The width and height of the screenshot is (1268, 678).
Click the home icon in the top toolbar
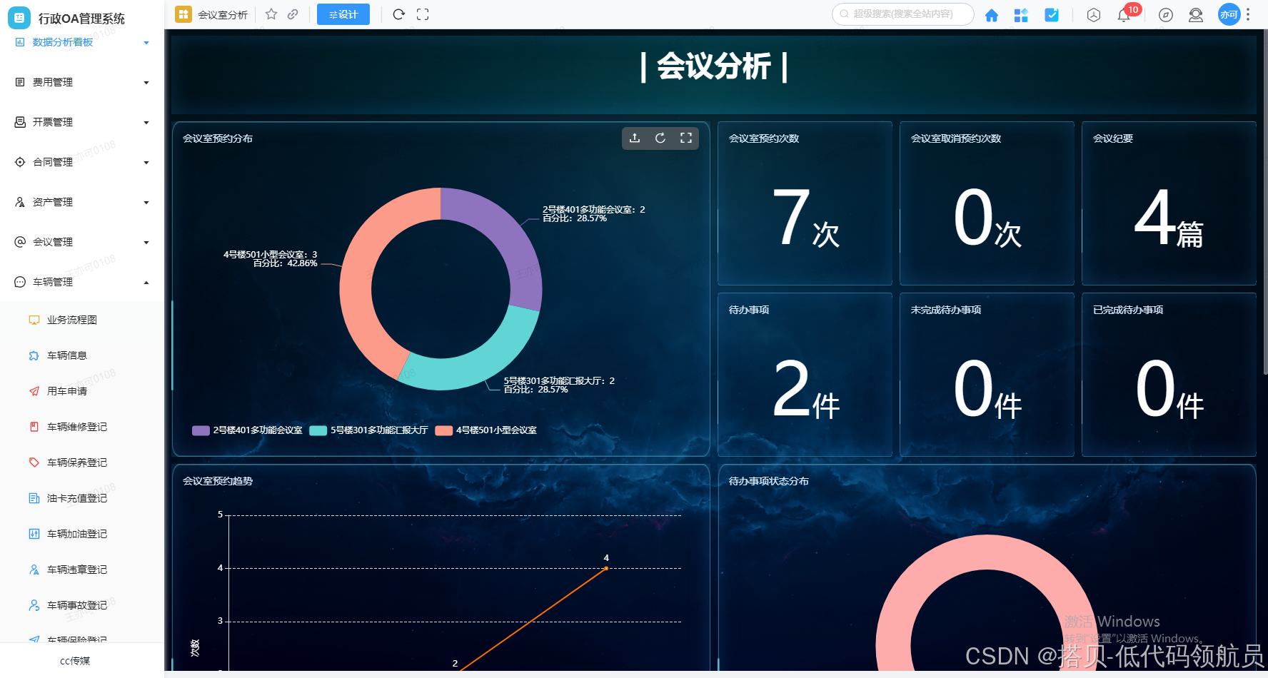(992, 14)
